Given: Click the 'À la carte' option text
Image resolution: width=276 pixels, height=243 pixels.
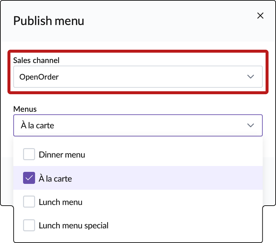Looking at the screenshot, I should pyautogui.click(x=55, y=178).
